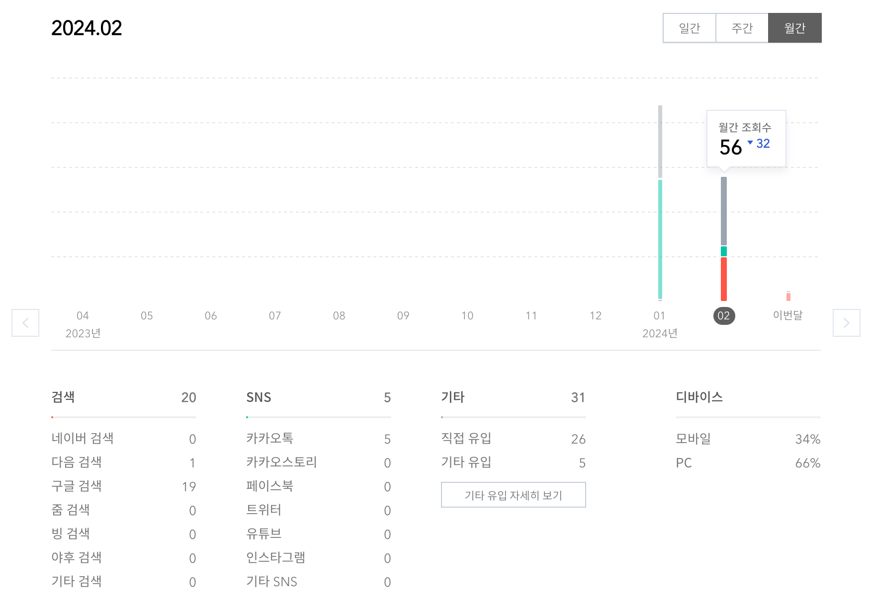Click the 기타 유입 row label
Viewport: 869px width, 606px height.
(466, 462)
